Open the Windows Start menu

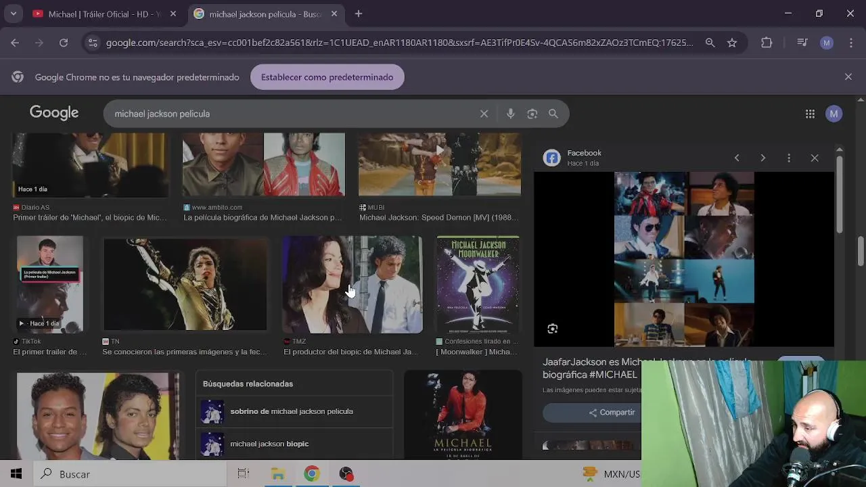pos(16,474)
